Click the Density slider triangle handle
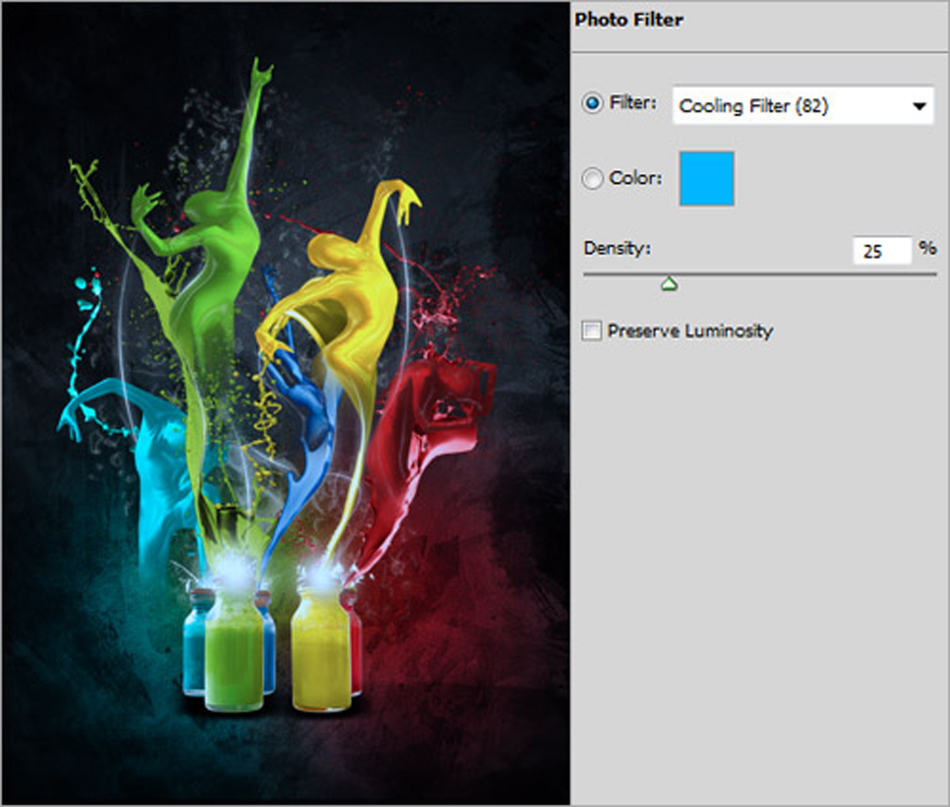The image size is (950, 807). [x=669, y=284]
